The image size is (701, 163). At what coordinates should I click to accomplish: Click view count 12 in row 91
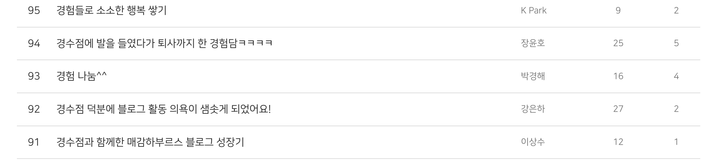click(618, 142)
